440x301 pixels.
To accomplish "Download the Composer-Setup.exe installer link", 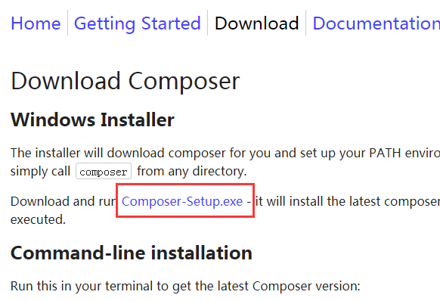I will (x=182, y=201).
